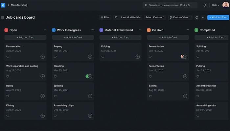Like the Work In Progress Pulping card
230x131 pixels.
[55, 57]
